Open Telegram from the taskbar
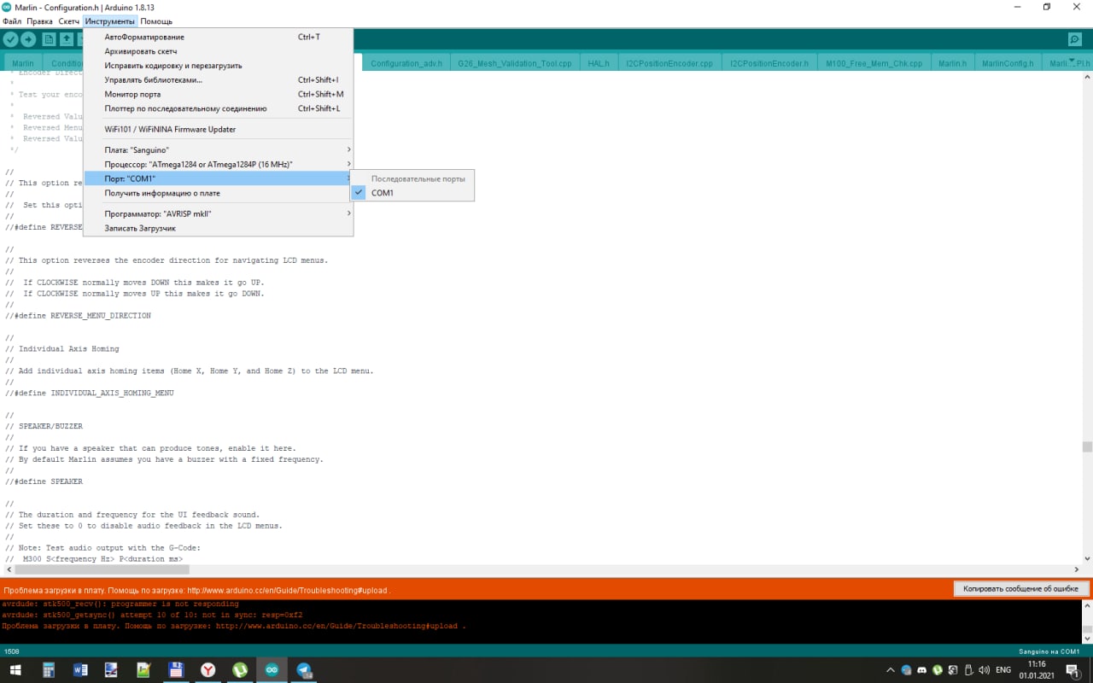1093x683 pixels. [304, 670]
